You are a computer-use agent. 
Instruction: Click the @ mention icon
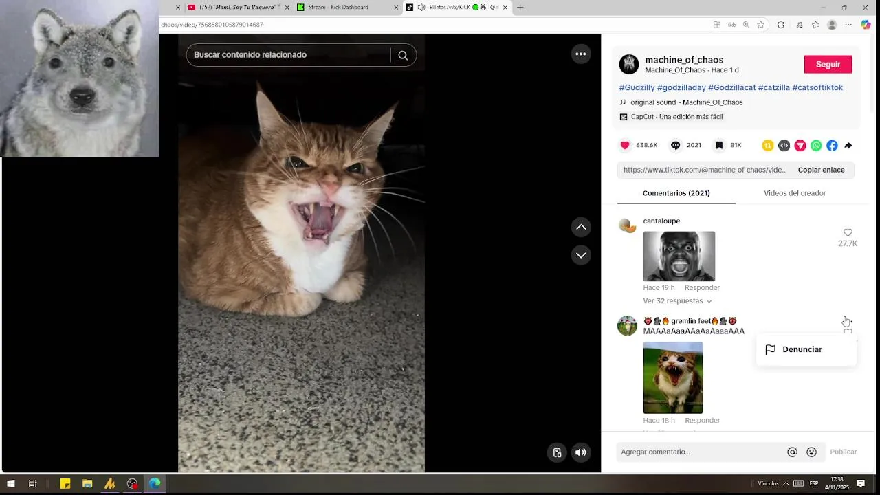(792, 452)
